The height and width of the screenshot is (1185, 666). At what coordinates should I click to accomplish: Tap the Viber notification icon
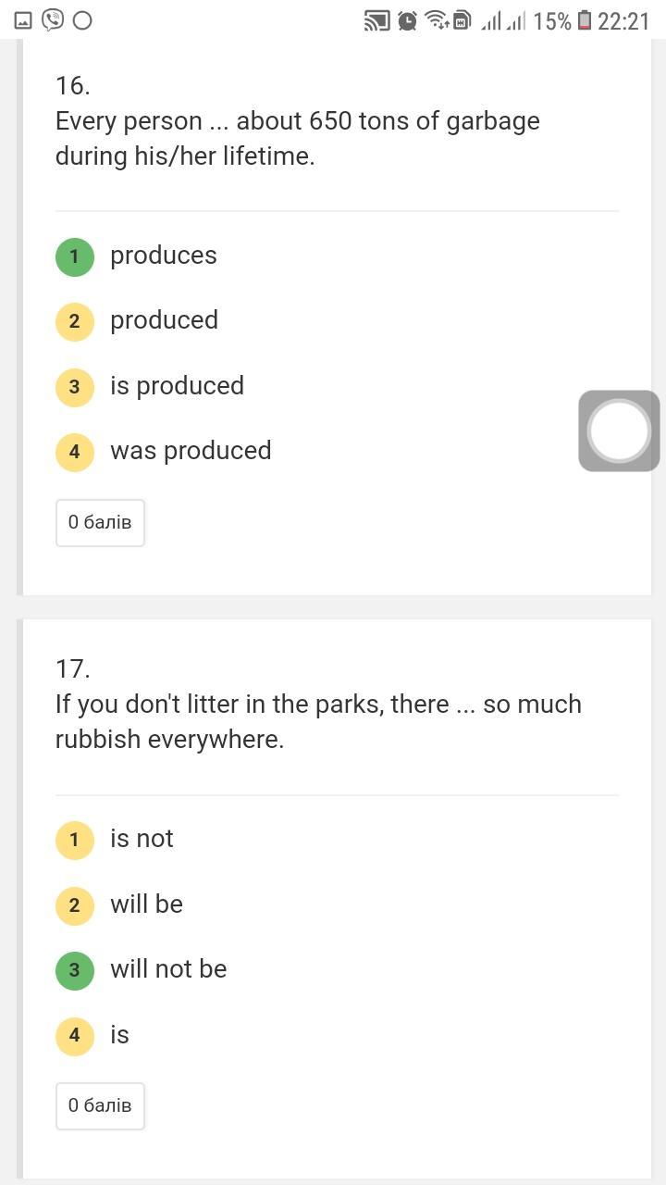[x=53, y=19]
